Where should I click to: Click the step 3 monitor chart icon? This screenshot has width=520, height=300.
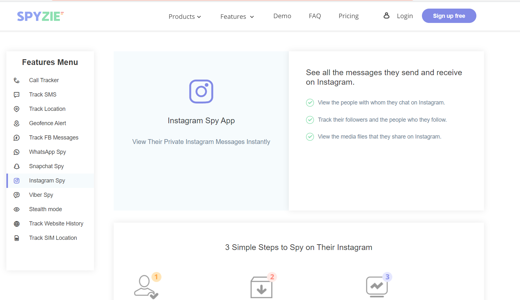pos(379,285)
